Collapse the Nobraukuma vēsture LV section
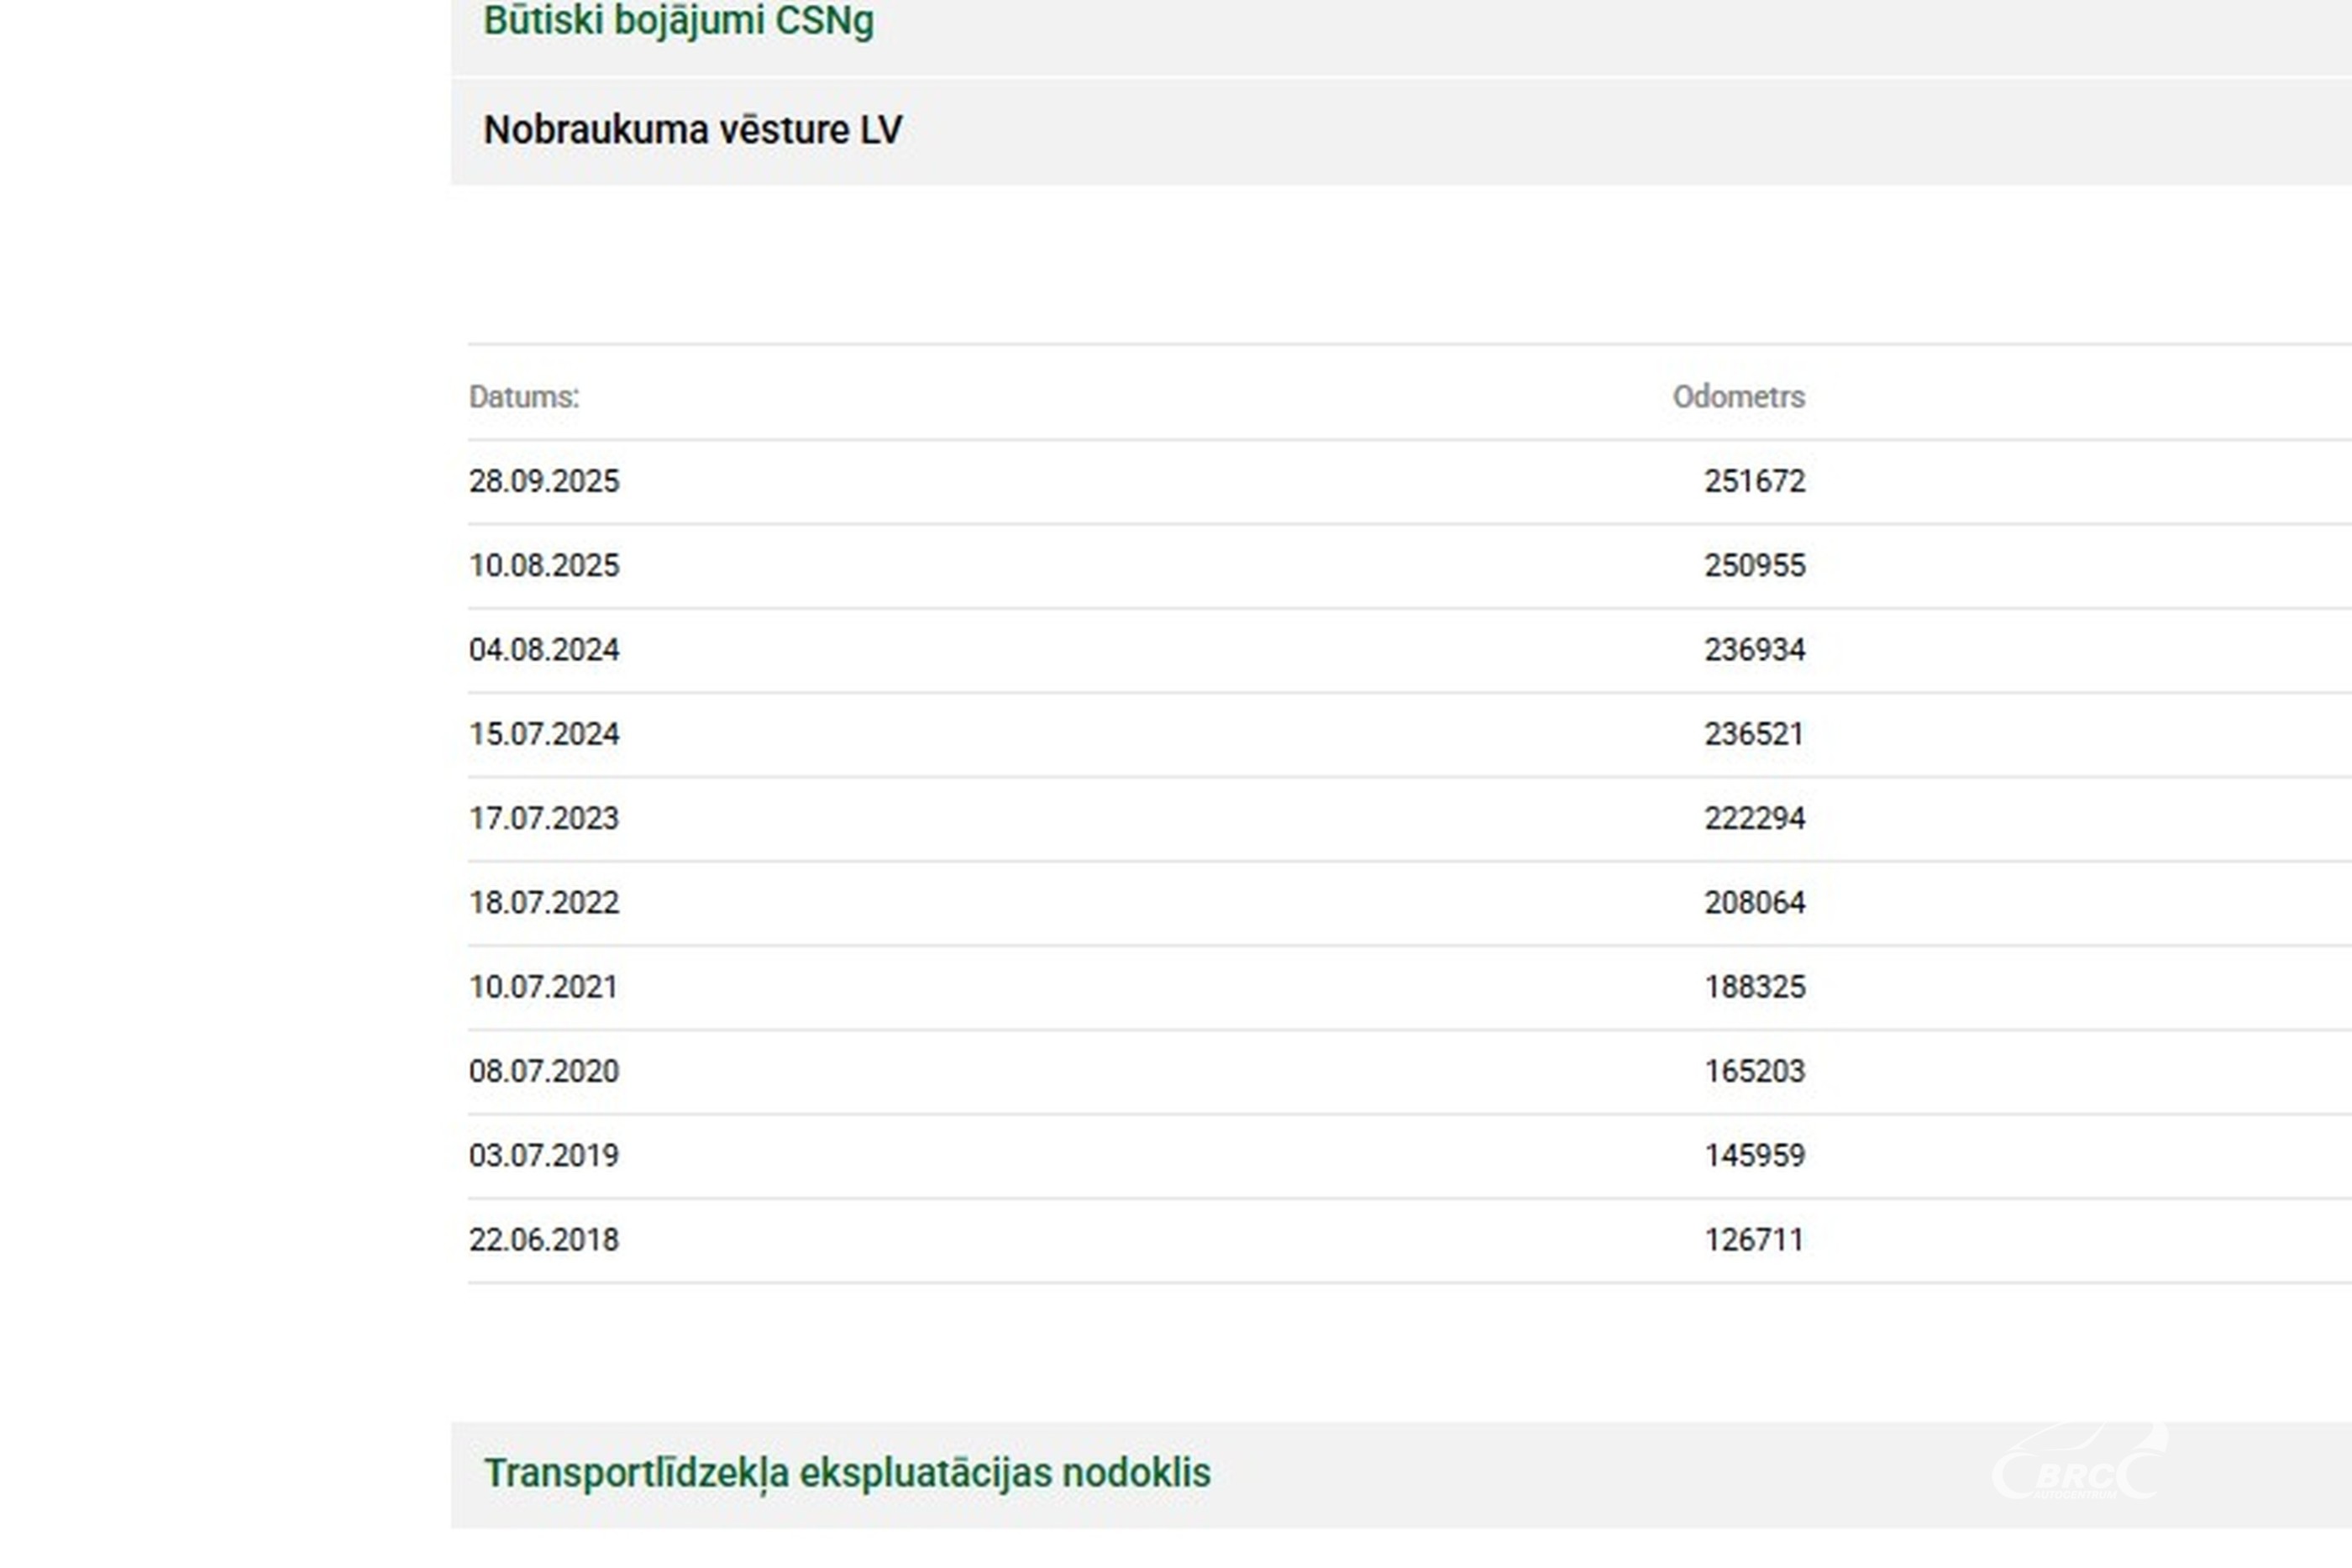 coord(692,130)
